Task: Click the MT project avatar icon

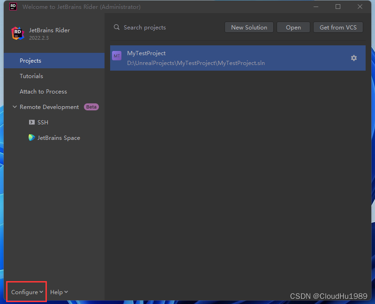Action: point(117,56)
